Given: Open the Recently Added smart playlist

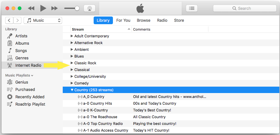Looking at the screenshot, I should coord(32,97).
